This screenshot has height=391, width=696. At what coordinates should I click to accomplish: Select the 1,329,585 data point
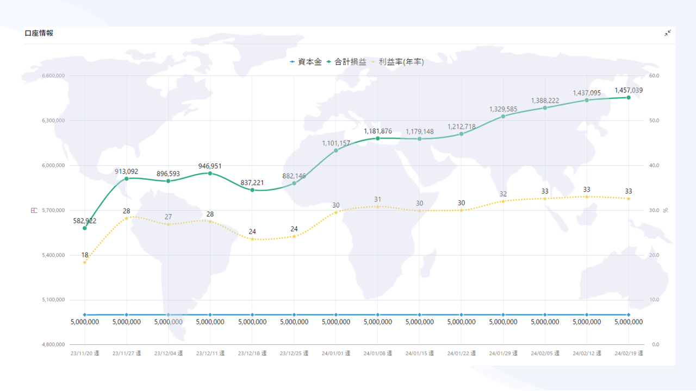[503, 116]
